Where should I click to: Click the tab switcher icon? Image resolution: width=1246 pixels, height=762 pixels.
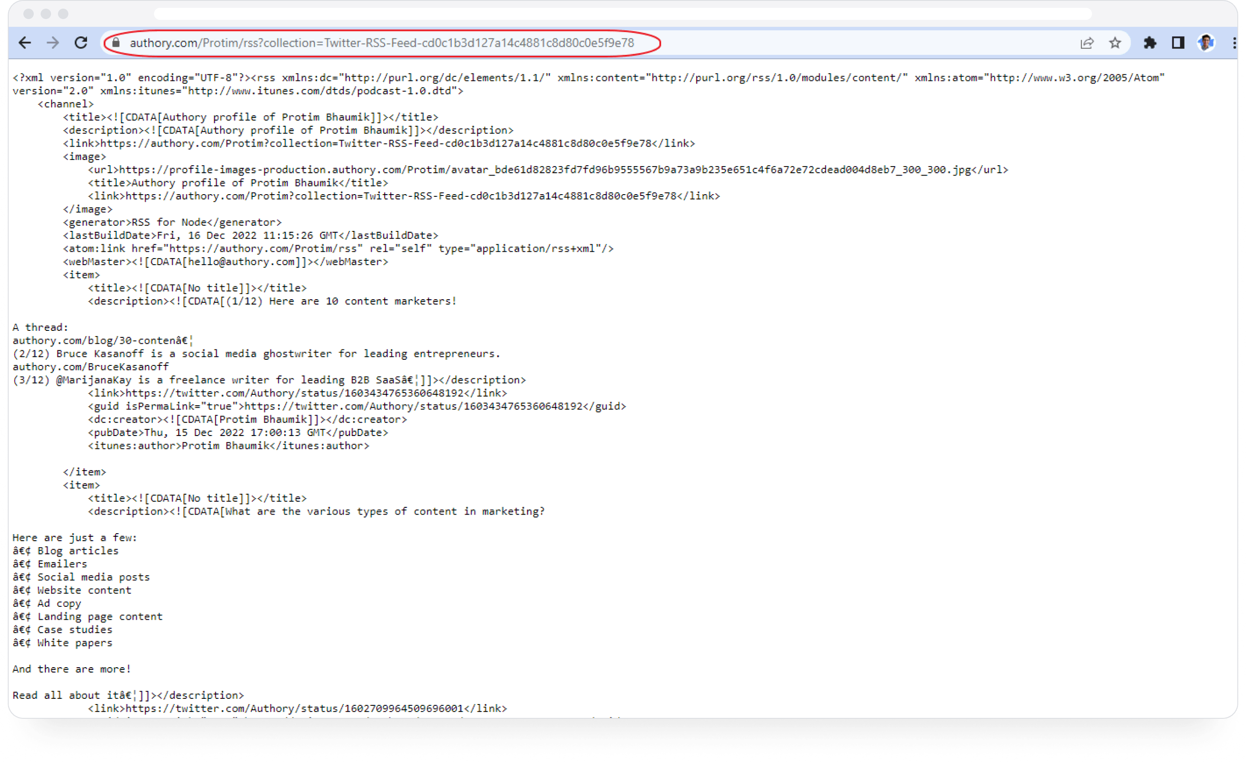tap(1177, 43)
